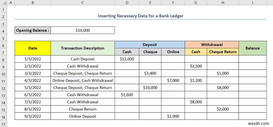Viewport: 273px width, 127px height.
Task: Click 'Cash Withdrawal' description on 7/3/2022 row
Action: pyautogui.click(x=83, y=102)
